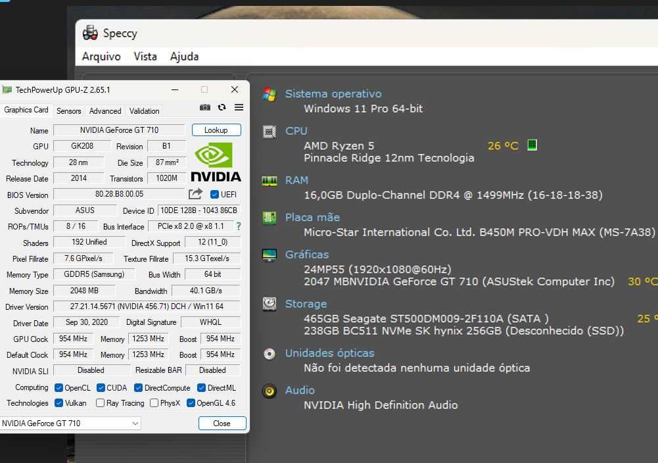Click the Seagate ST500DM009 storage entry

point(426,318)
